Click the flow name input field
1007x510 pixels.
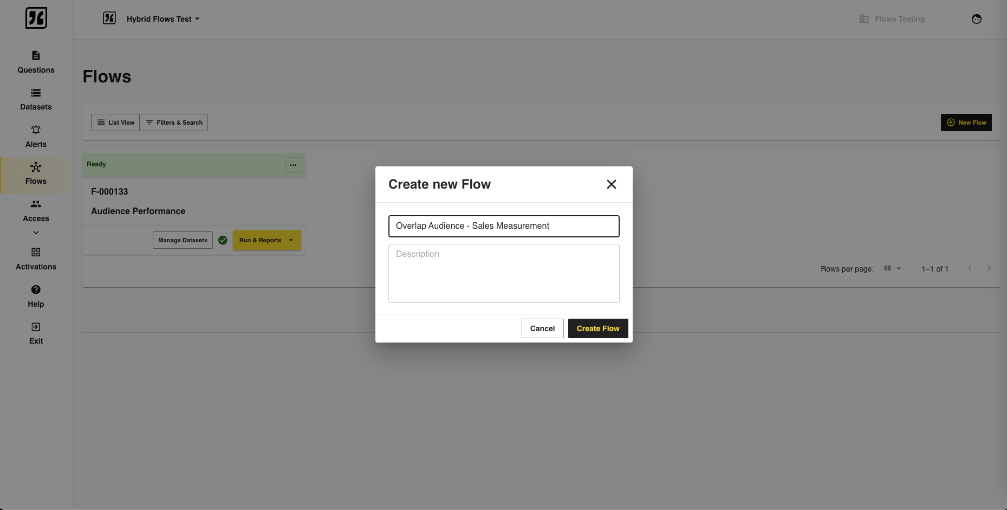tap(504, 226)
